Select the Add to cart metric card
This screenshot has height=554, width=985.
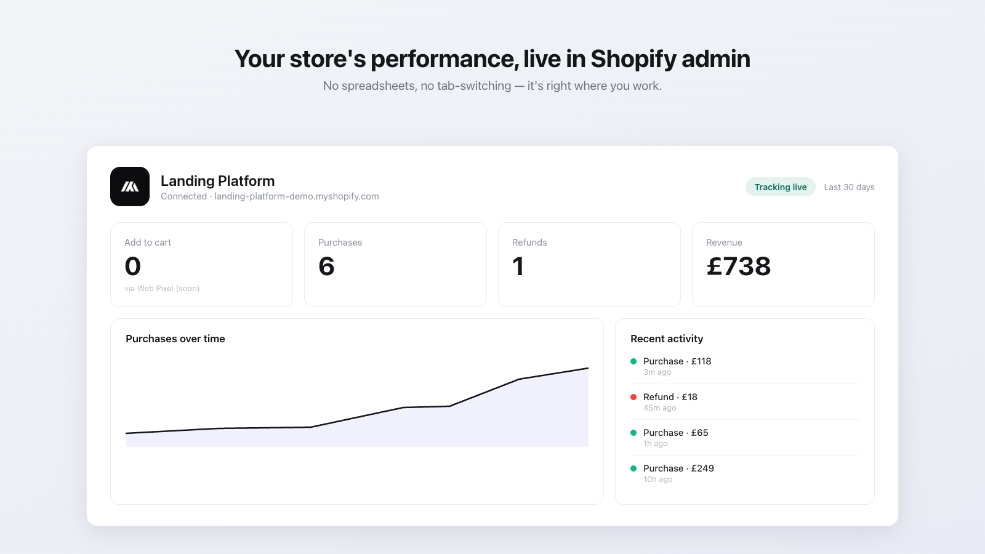(201, 265)
